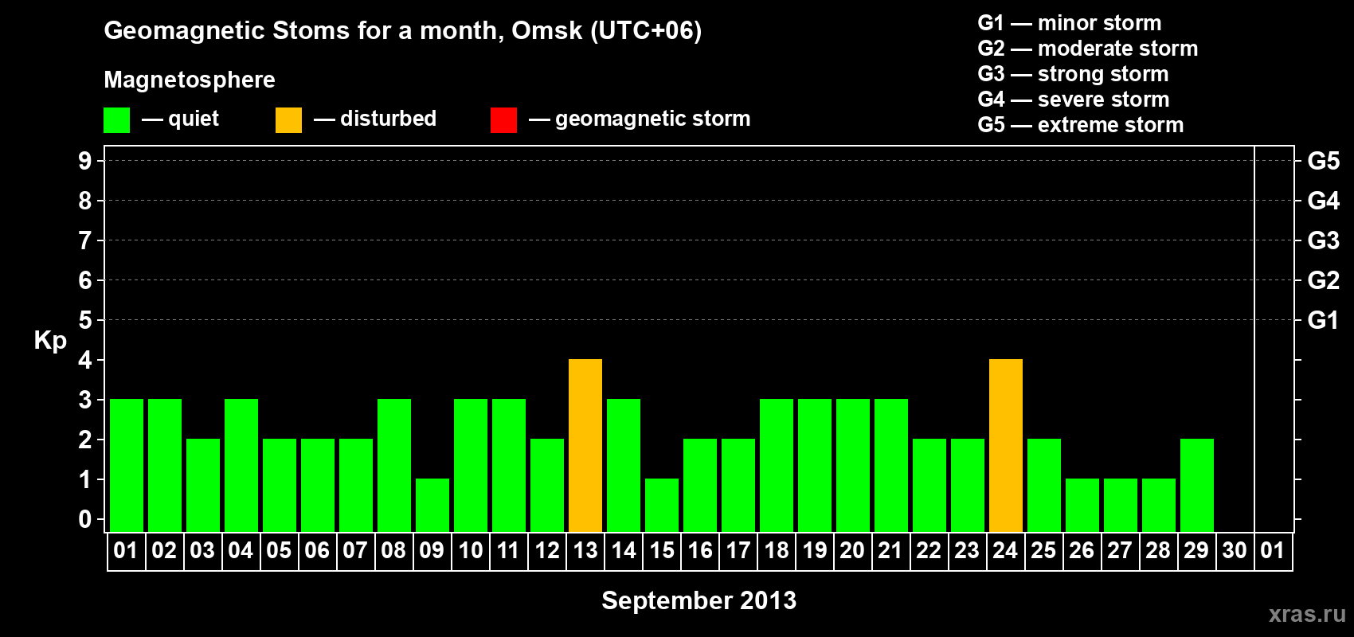The height and width of the screenshot is (637, 1354).
Task: Click the green bar for day 21
Action: click(891, 465)
